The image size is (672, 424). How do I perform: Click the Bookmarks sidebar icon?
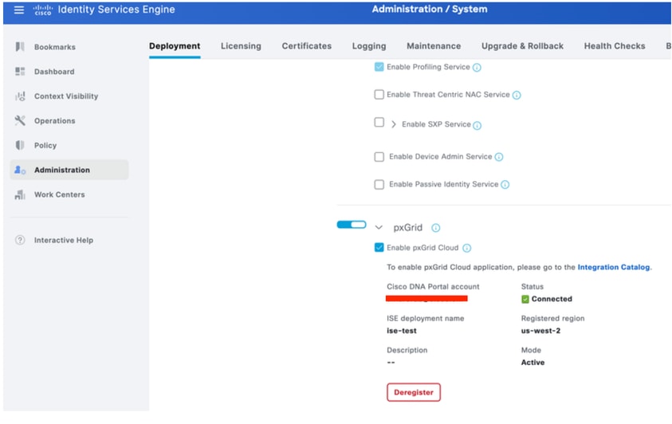pos(20,47)
